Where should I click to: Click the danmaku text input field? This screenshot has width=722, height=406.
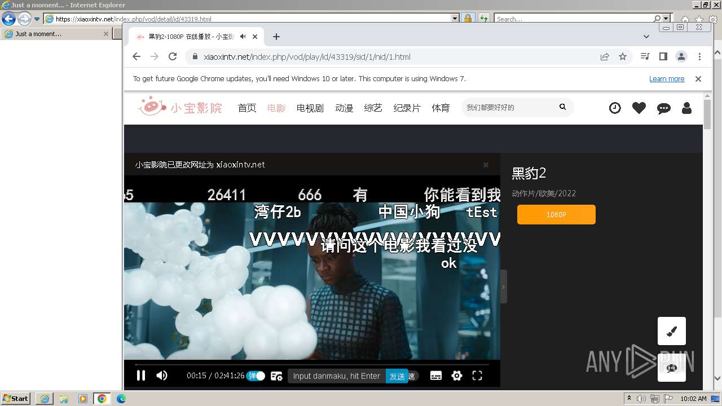click(337, 376)
